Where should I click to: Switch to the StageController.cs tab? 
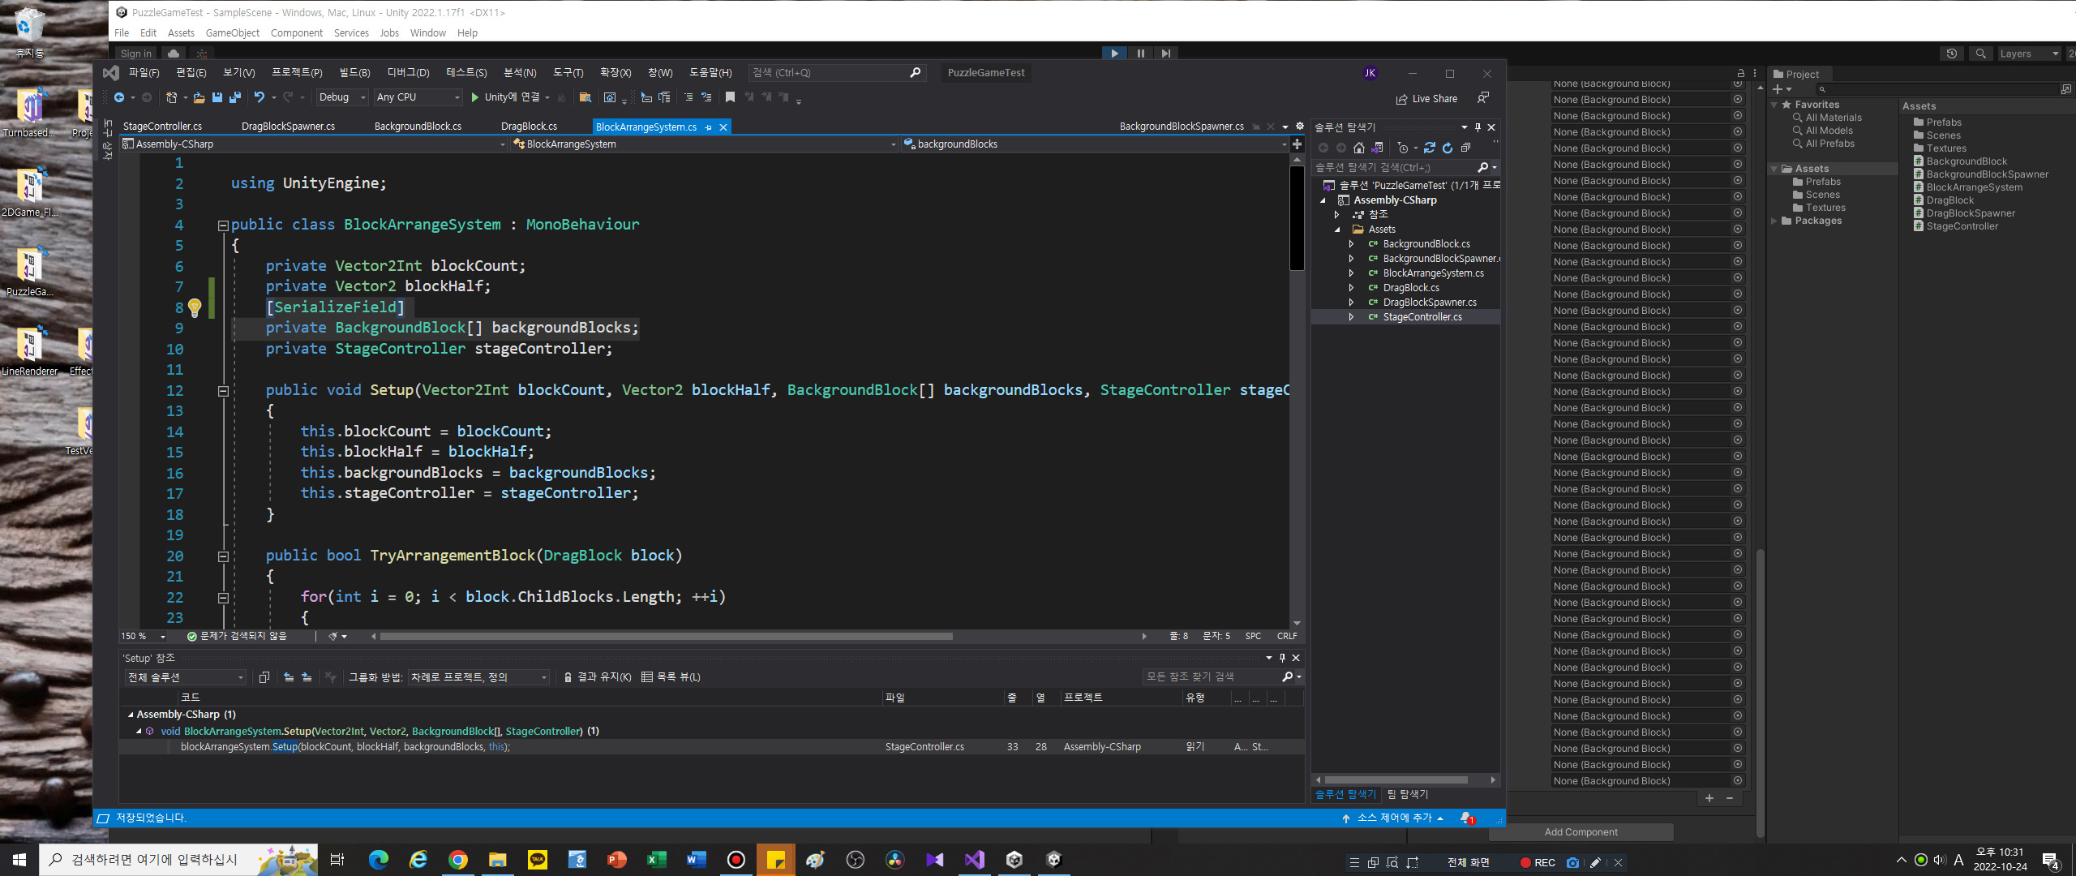point(162,127)
